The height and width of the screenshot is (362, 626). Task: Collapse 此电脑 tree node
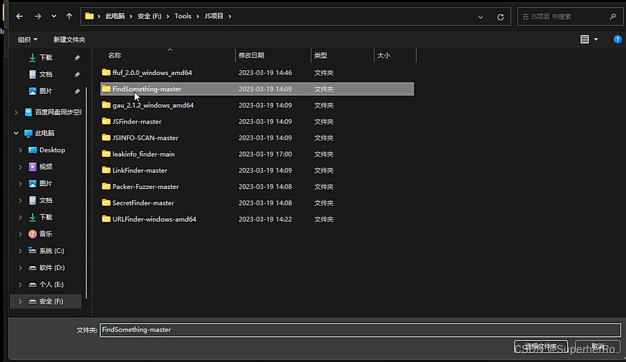pos(16,133)
